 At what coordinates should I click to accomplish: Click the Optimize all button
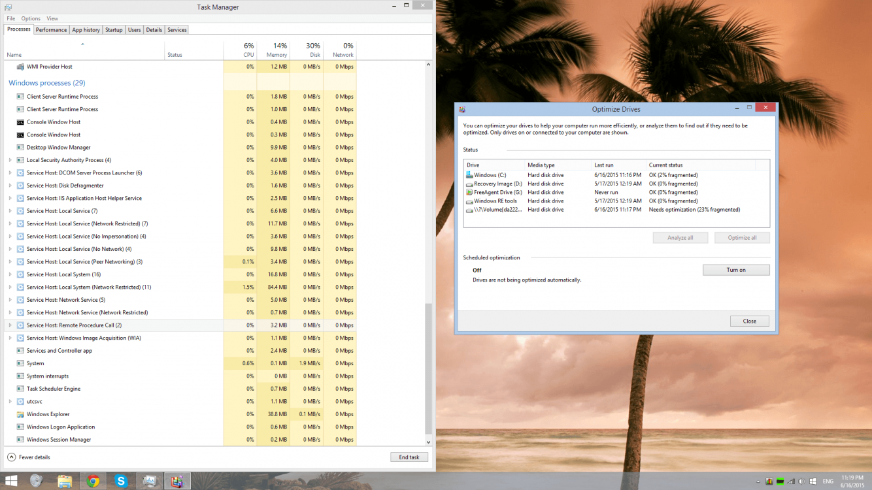pos(743,238)
